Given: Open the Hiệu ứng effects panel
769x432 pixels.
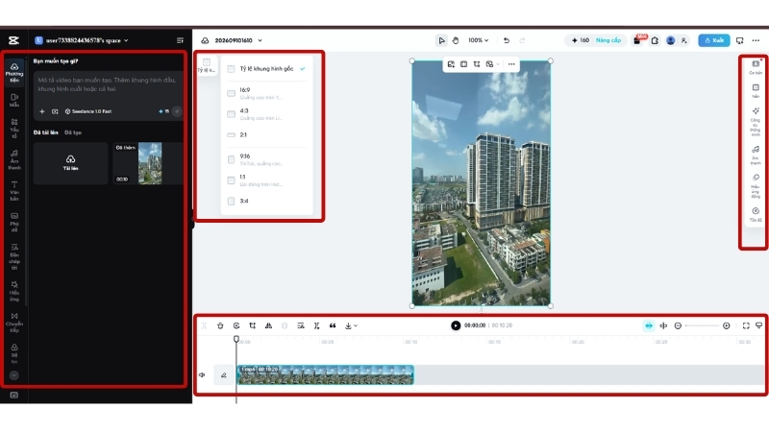Looking at the screenshot, I should click(x=14, y=292).
